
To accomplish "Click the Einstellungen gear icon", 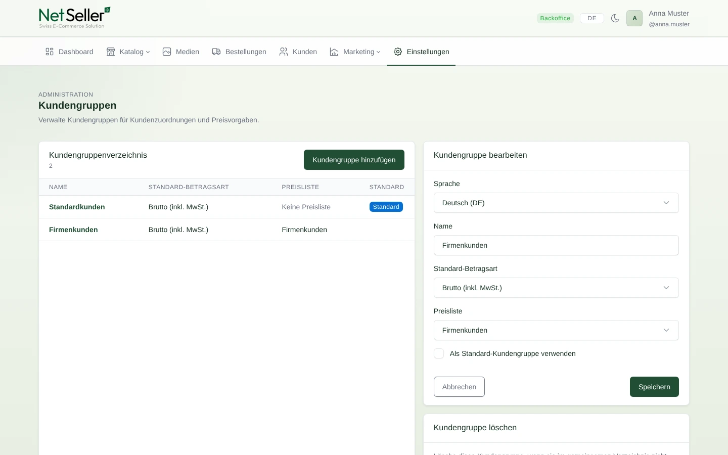I will coord(398,52).
